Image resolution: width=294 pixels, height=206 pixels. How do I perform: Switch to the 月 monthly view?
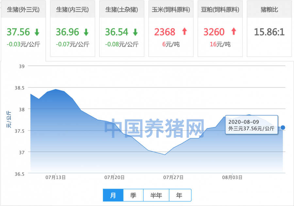click(x=113, y=195)
